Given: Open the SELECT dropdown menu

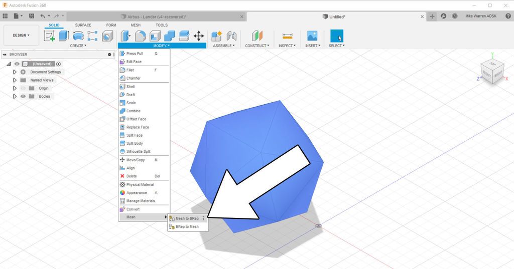Looking at the screenshot, I should point(337,46).
